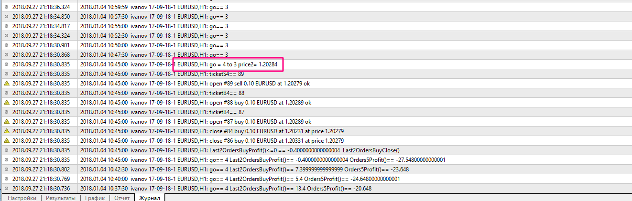Click the info icon on the 21:18:30.802 row
Viewport: 632px width, 201px height.
point(6,169)
